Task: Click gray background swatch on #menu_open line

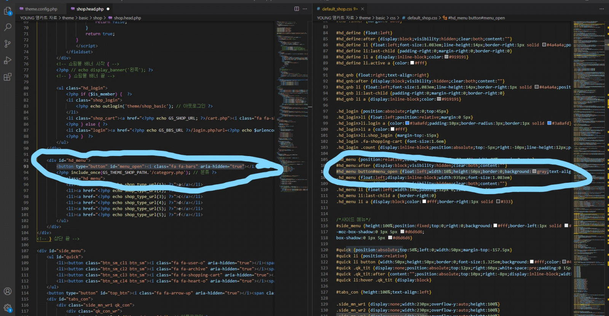Action: 534,172
